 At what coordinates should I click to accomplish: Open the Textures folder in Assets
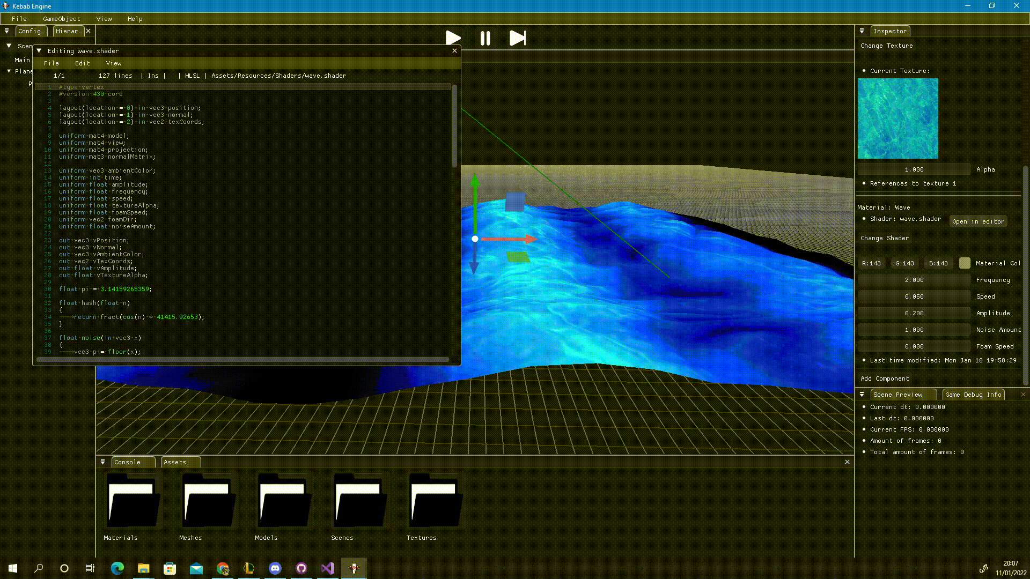click(435, 500)
